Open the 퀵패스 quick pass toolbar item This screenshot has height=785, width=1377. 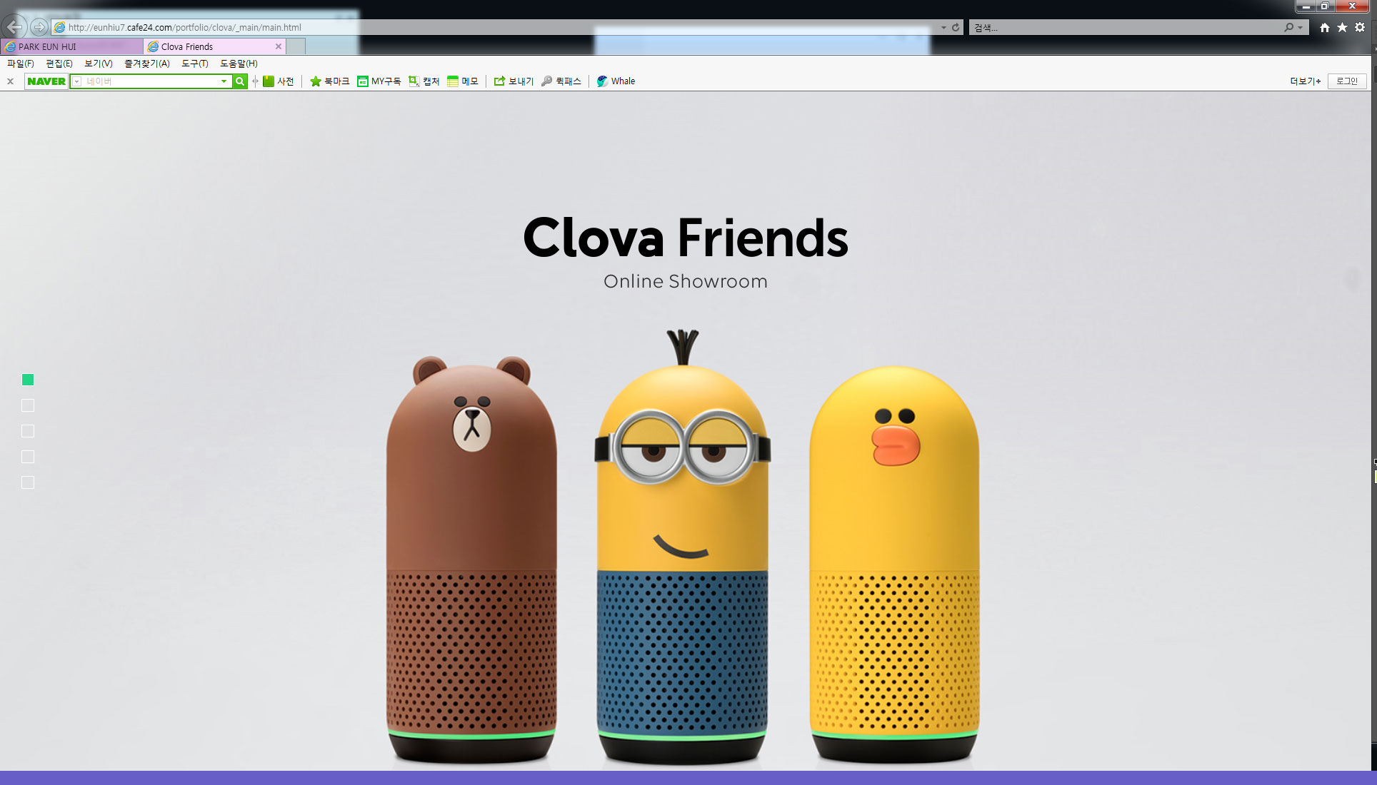click(x=561, y=81)
